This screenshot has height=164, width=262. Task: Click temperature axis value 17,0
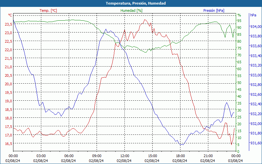pos(9,135)
